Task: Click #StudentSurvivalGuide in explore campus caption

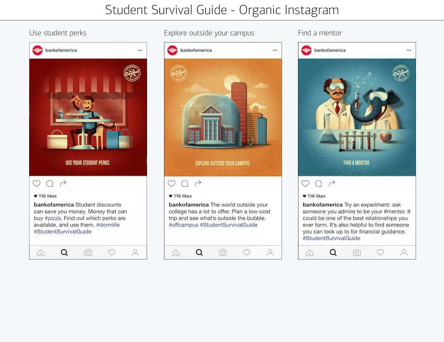Action: pos(229,225)
